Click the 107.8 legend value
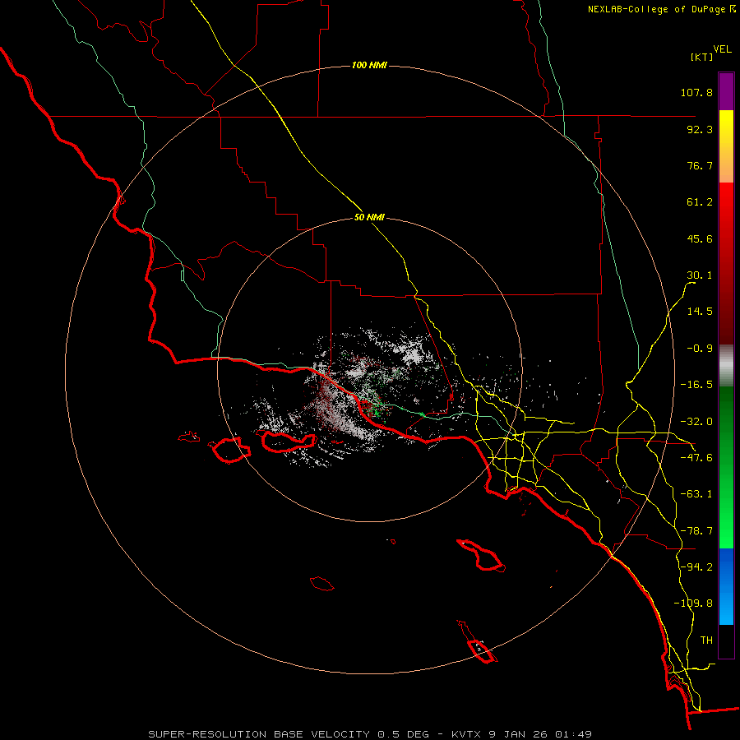This screenshot has width=740, height=740. (x=696, y=92)
